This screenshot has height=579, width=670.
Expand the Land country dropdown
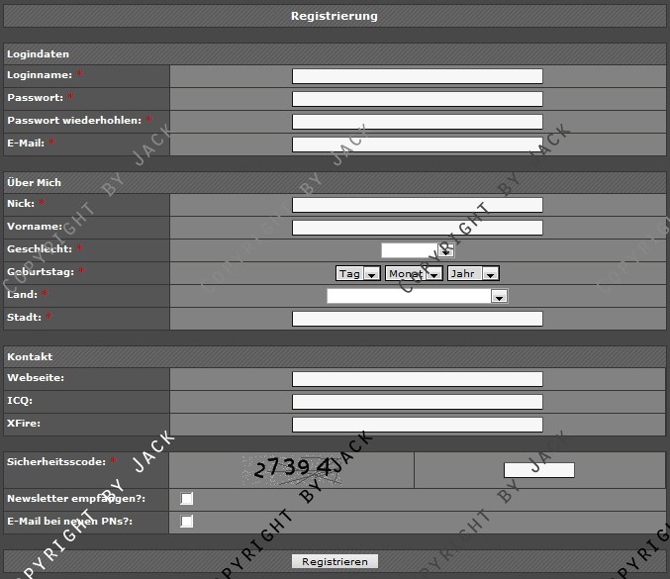[417, 296]
